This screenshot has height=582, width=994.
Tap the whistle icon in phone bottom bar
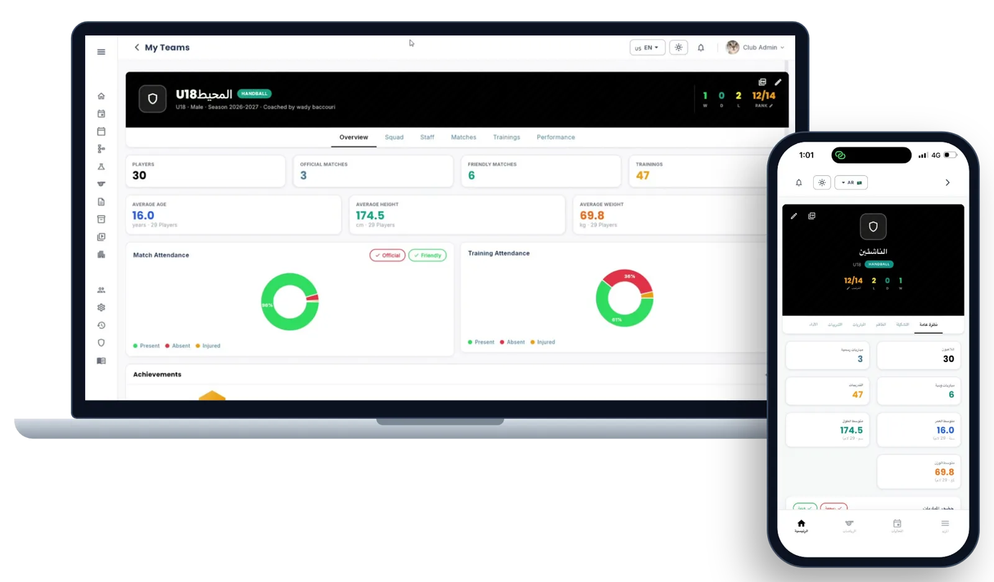(849, 524)
